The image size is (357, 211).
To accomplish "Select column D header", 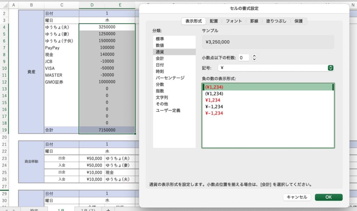I will tap(92, 5).
